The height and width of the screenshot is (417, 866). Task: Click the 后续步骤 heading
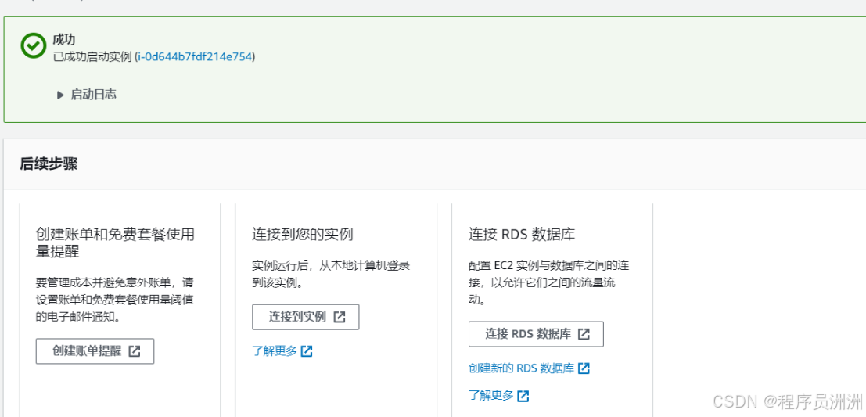pos(49,164)
